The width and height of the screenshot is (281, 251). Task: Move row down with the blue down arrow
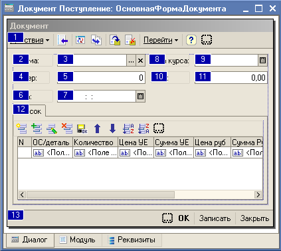tap(112, 128)
